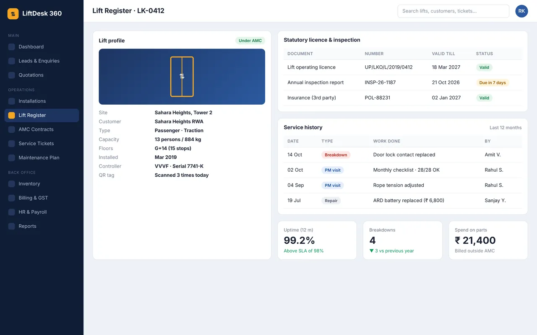Click the Quotations sidebar icon

click(x=12, y=75)
